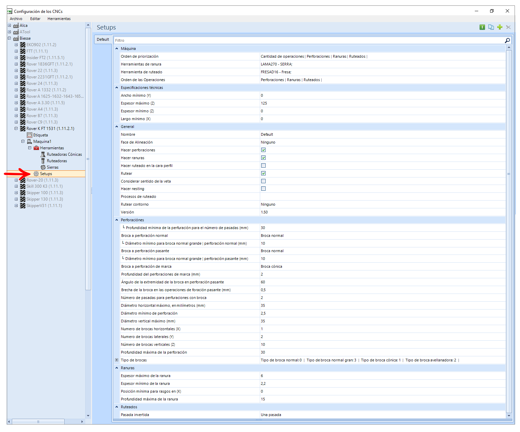
Task: Enable Hacer ruteado en la cara perfil
Action: tap(263, 166)
